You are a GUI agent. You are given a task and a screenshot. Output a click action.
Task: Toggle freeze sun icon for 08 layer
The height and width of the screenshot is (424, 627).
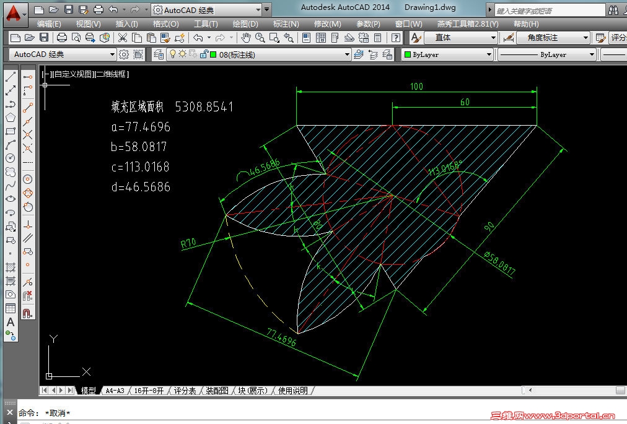click(182, 54)
